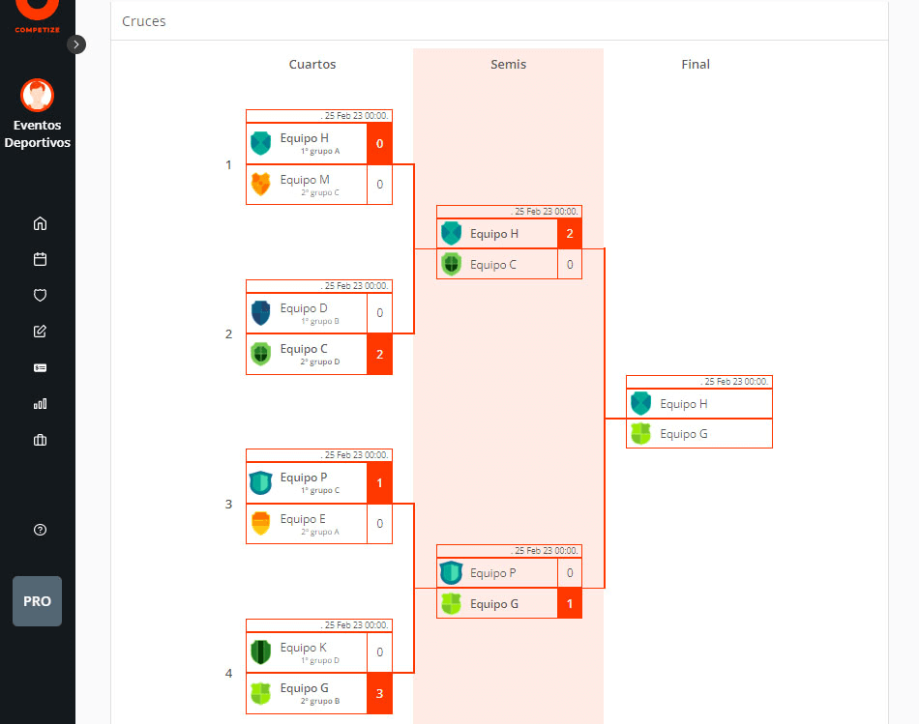Open the statistics bar chart icon
The height and width of the screenshot is (724, 919).
[x=39, y=403]
